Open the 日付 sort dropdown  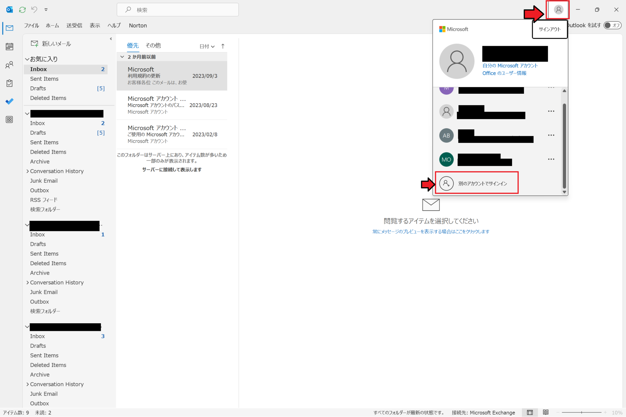click(207, 46)
